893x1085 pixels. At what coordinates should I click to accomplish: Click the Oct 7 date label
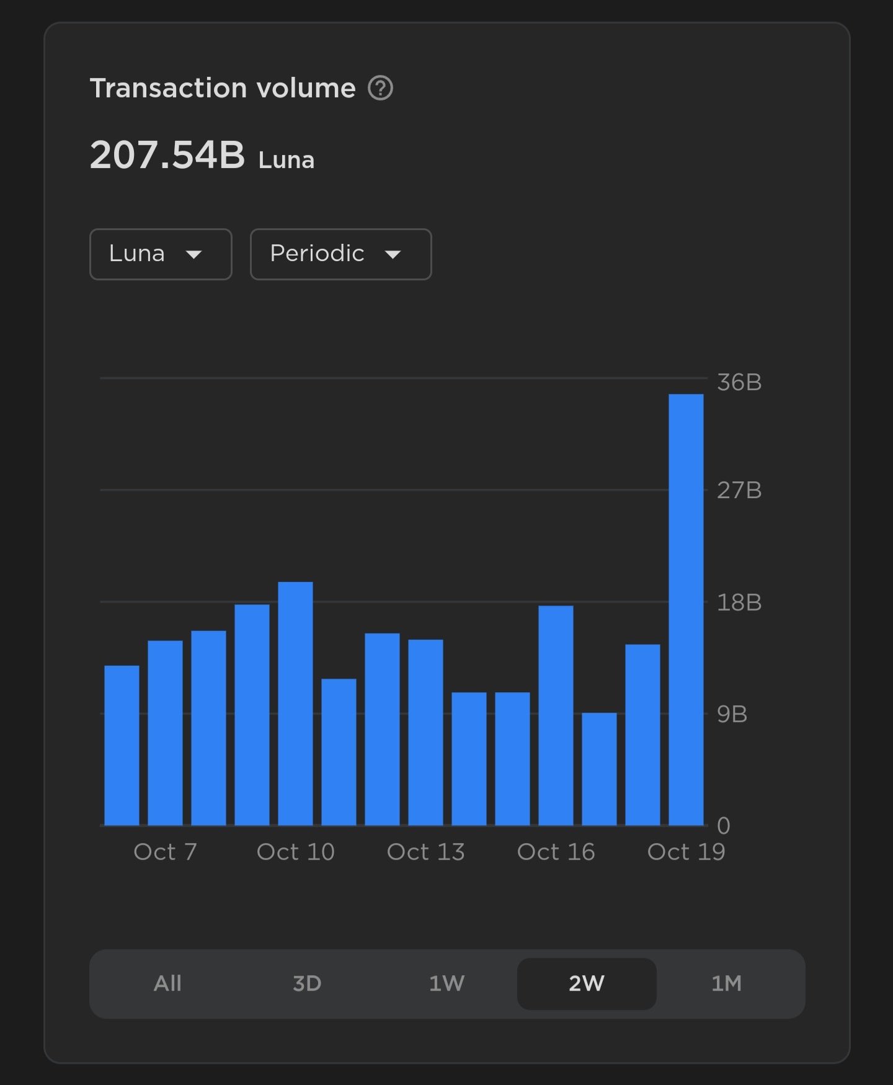click(165, 852)
